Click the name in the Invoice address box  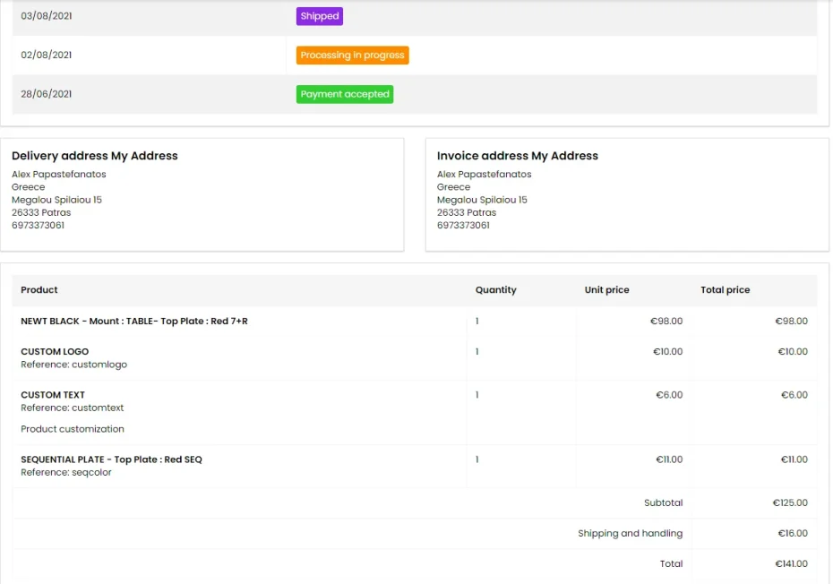[484, 175]
